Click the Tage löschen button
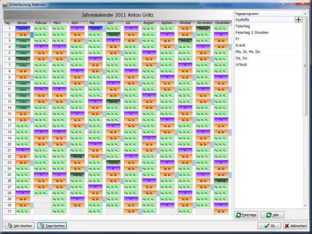The image size is (312, 234). 52,226
